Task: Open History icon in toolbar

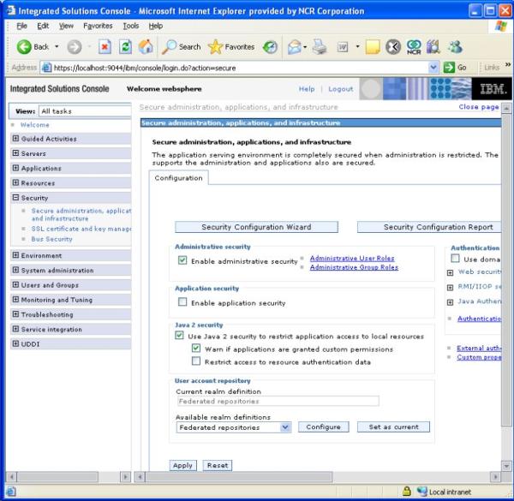Action: pos(271,47)
